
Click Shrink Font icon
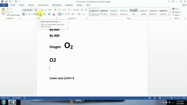(x=46, y=10)
